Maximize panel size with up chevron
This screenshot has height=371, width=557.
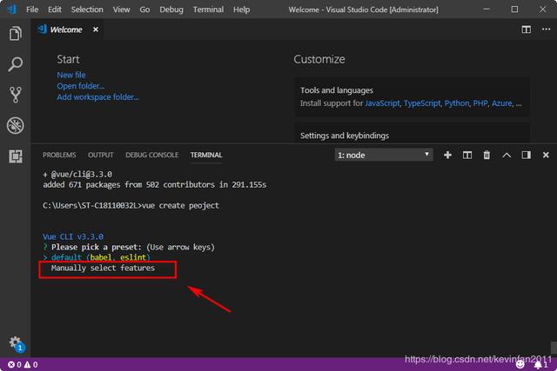[507, 155]
